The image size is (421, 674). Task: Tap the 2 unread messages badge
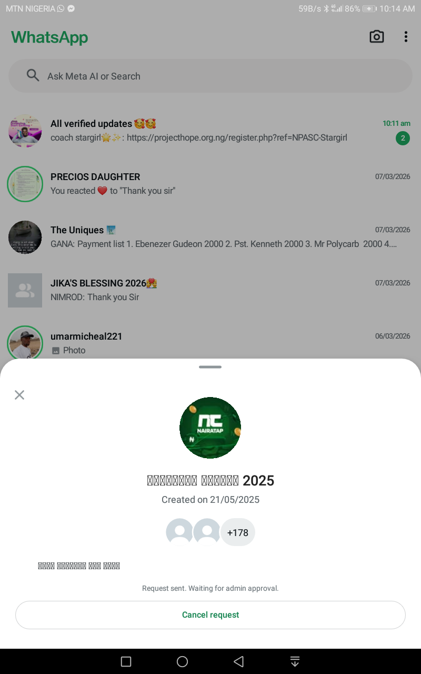403,138
